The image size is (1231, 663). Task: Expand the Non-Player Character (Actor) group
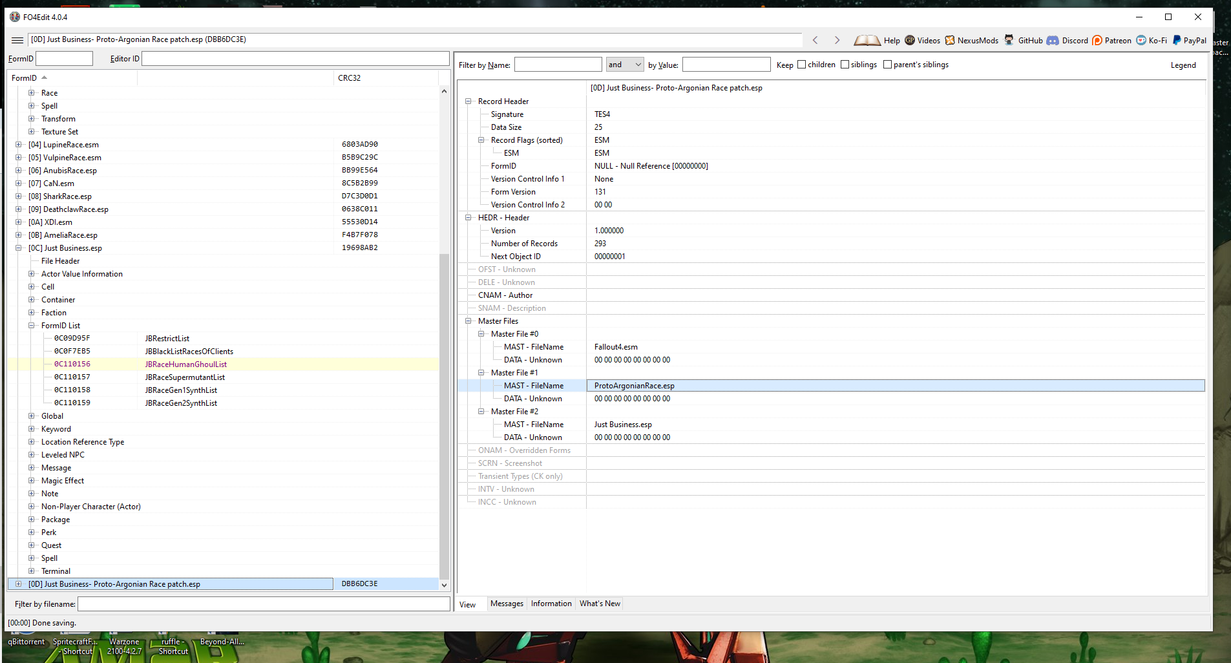32,507
